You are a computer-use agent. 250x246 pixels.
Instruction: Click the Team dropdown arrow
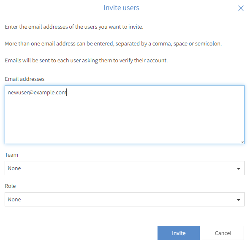pos(238,169)
